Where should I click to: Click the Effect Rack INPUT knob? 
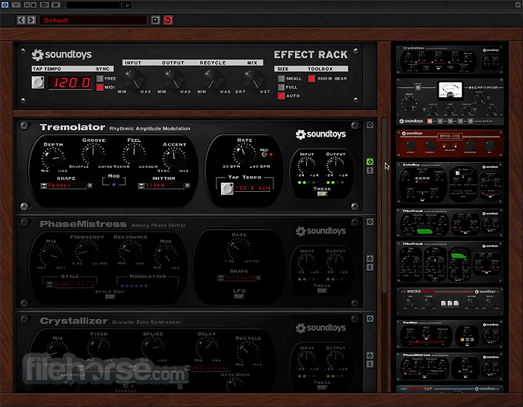tap(134, 80)
